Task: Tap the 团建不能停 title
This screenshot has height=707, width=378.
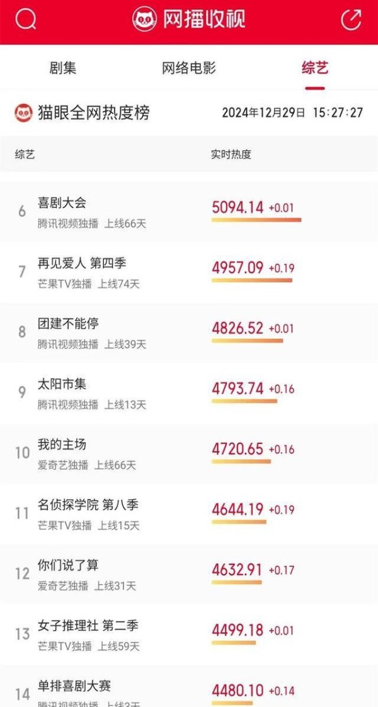Action: pos(68,324)
